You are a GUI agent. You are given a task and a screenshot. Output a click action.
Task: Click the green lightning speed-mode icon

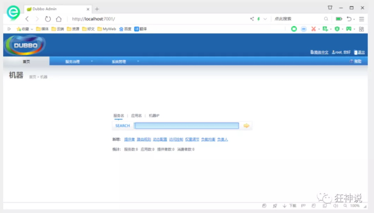point(259,19)
